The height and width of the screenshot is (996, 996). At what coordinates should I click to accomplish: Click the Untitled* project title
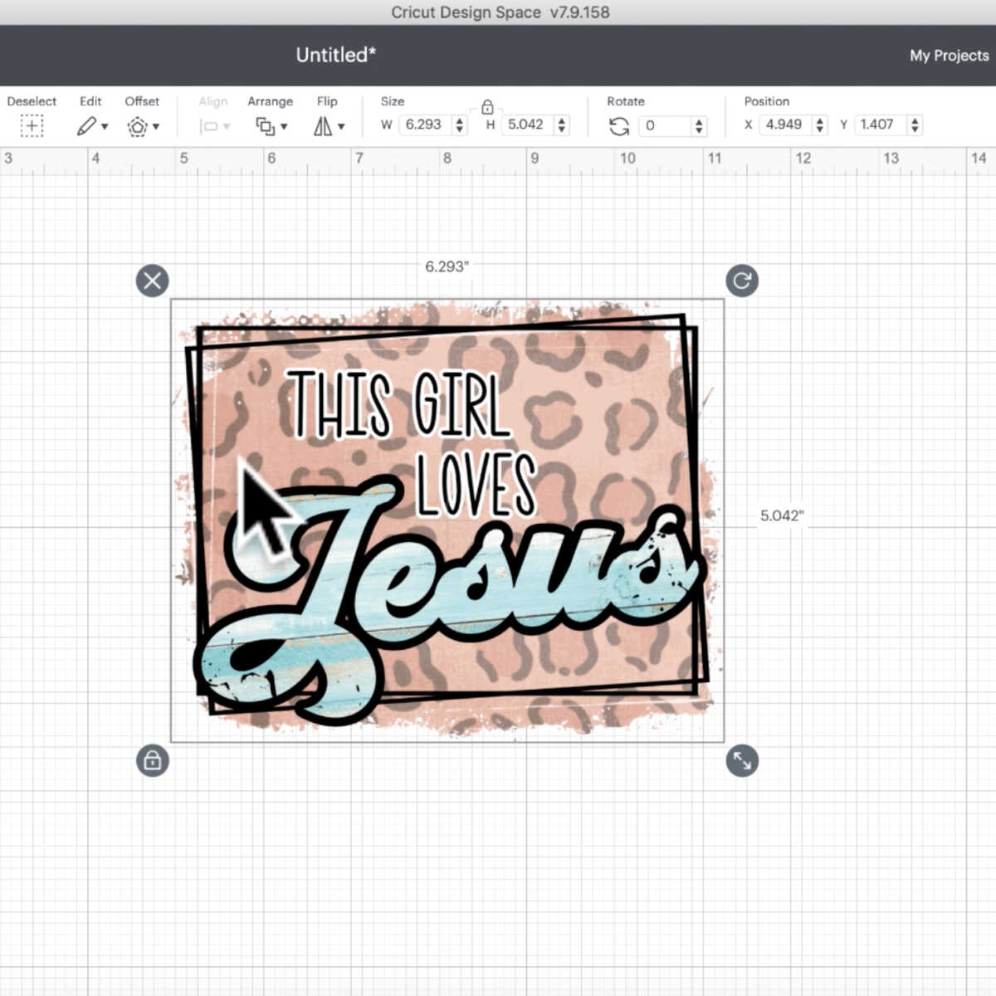pos(335,56)
